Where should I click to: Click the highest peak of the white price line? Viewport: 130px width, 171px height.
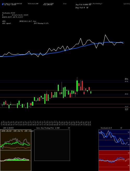(x=105, y=35)
